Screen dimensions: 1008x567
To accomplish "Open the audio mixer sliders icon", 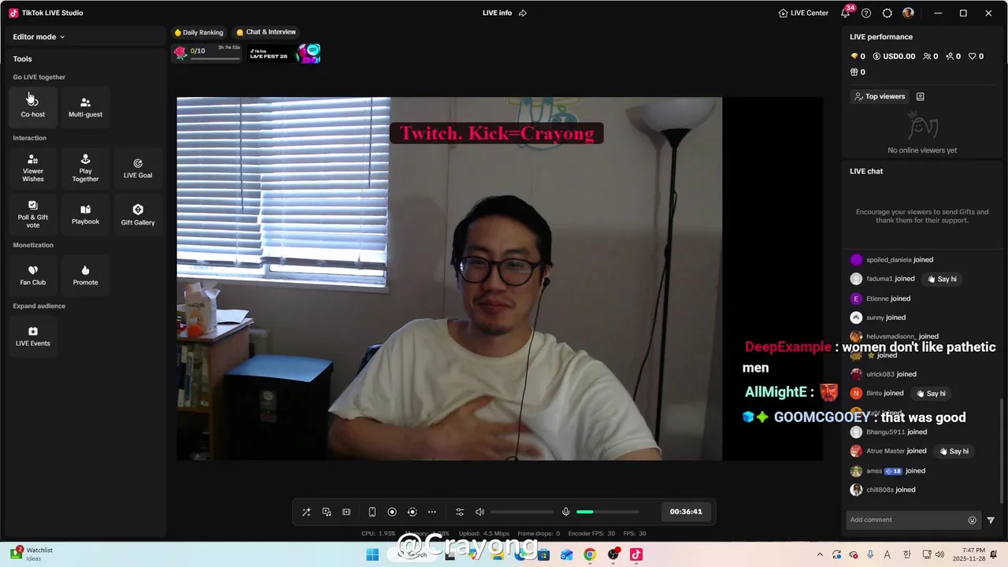I will click(x=460, y=512).
